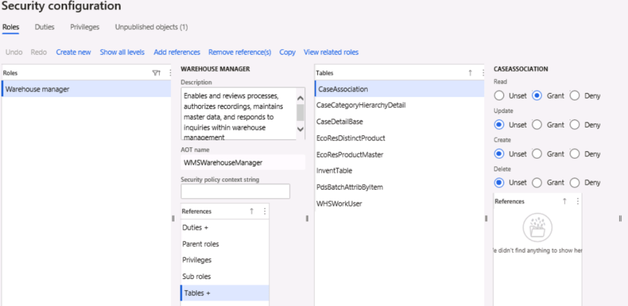Click the Security policy context string field
The image size is (628, 306).
pos(235,192)
